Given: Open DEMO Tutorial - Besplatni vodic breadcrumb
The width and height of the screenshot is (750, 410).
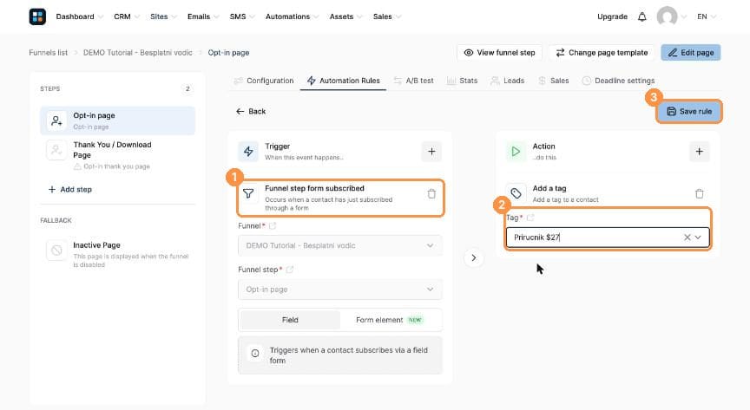Looking at the screenshot, I should (x=138, y=53).
